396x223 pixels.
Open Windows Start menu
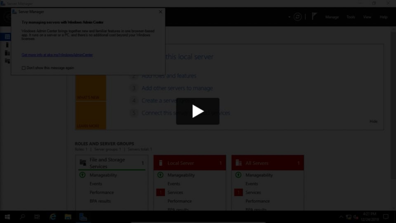[x=7, y=217]
